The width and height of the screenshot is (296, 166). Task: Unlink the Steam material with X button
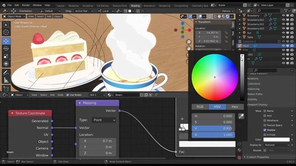click(150, 95)
